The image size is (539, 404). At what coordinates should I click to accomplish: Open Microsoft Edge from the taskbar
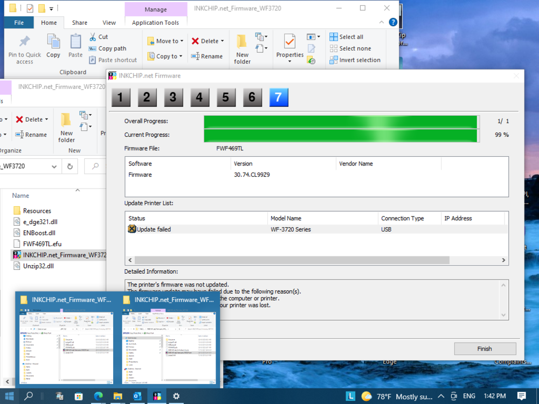point(98,396)
